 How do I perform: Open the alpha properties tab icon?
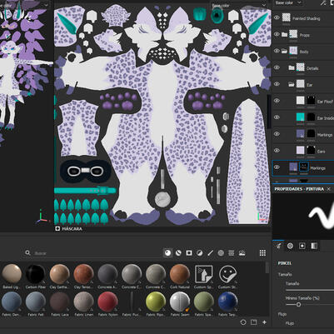(x=290, y=246)
